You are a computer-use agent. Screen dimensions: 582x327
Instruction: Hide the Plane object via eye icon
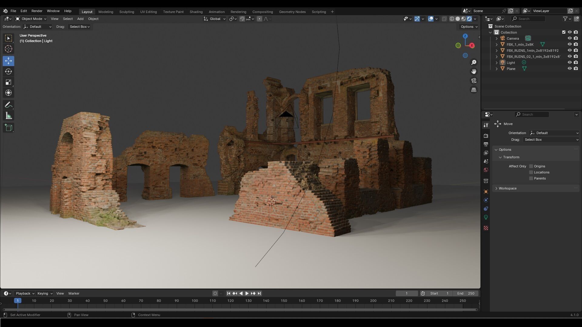(x=570, y=69)
